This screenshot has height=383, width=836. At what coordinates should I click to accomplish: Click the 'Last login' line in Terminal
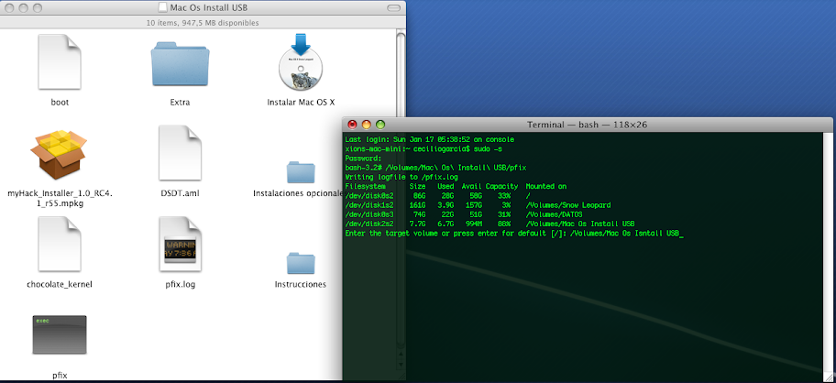(x=430, y=139)
